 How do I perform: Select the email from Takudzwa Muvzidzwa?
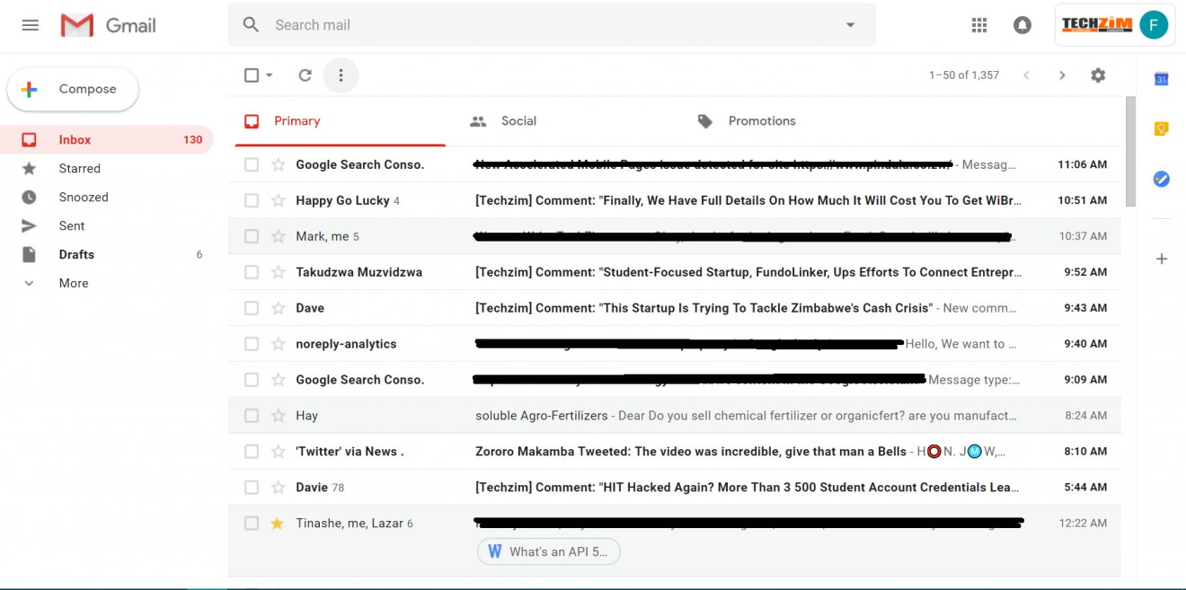(251, 271)
